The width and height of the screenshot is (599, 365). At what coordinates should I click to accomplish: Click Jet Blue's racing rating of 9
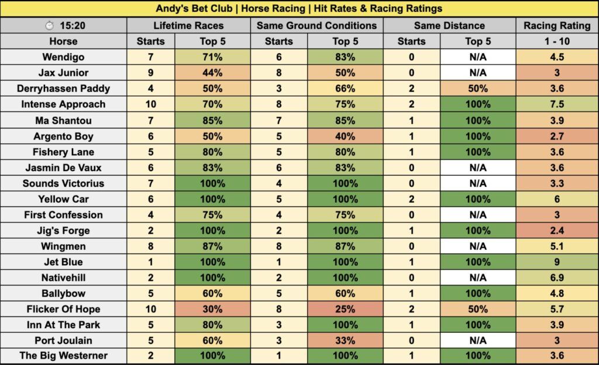click(x=557, y=262)
